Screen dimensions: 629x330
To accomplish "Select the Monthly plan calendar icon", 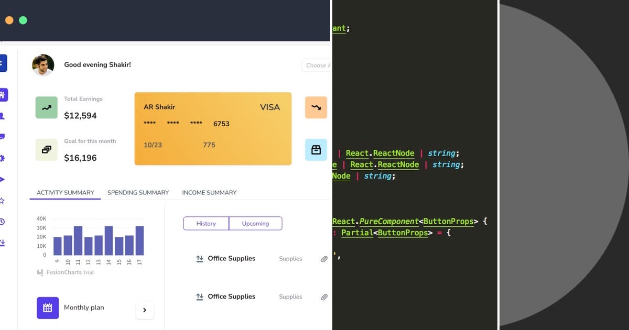I will pyautogui.click(x=48, y=307).
